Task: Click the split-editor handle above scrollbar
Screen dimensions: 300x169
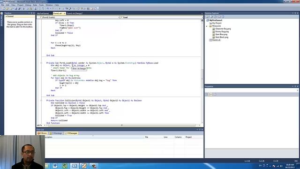Action: coord(202,20)
